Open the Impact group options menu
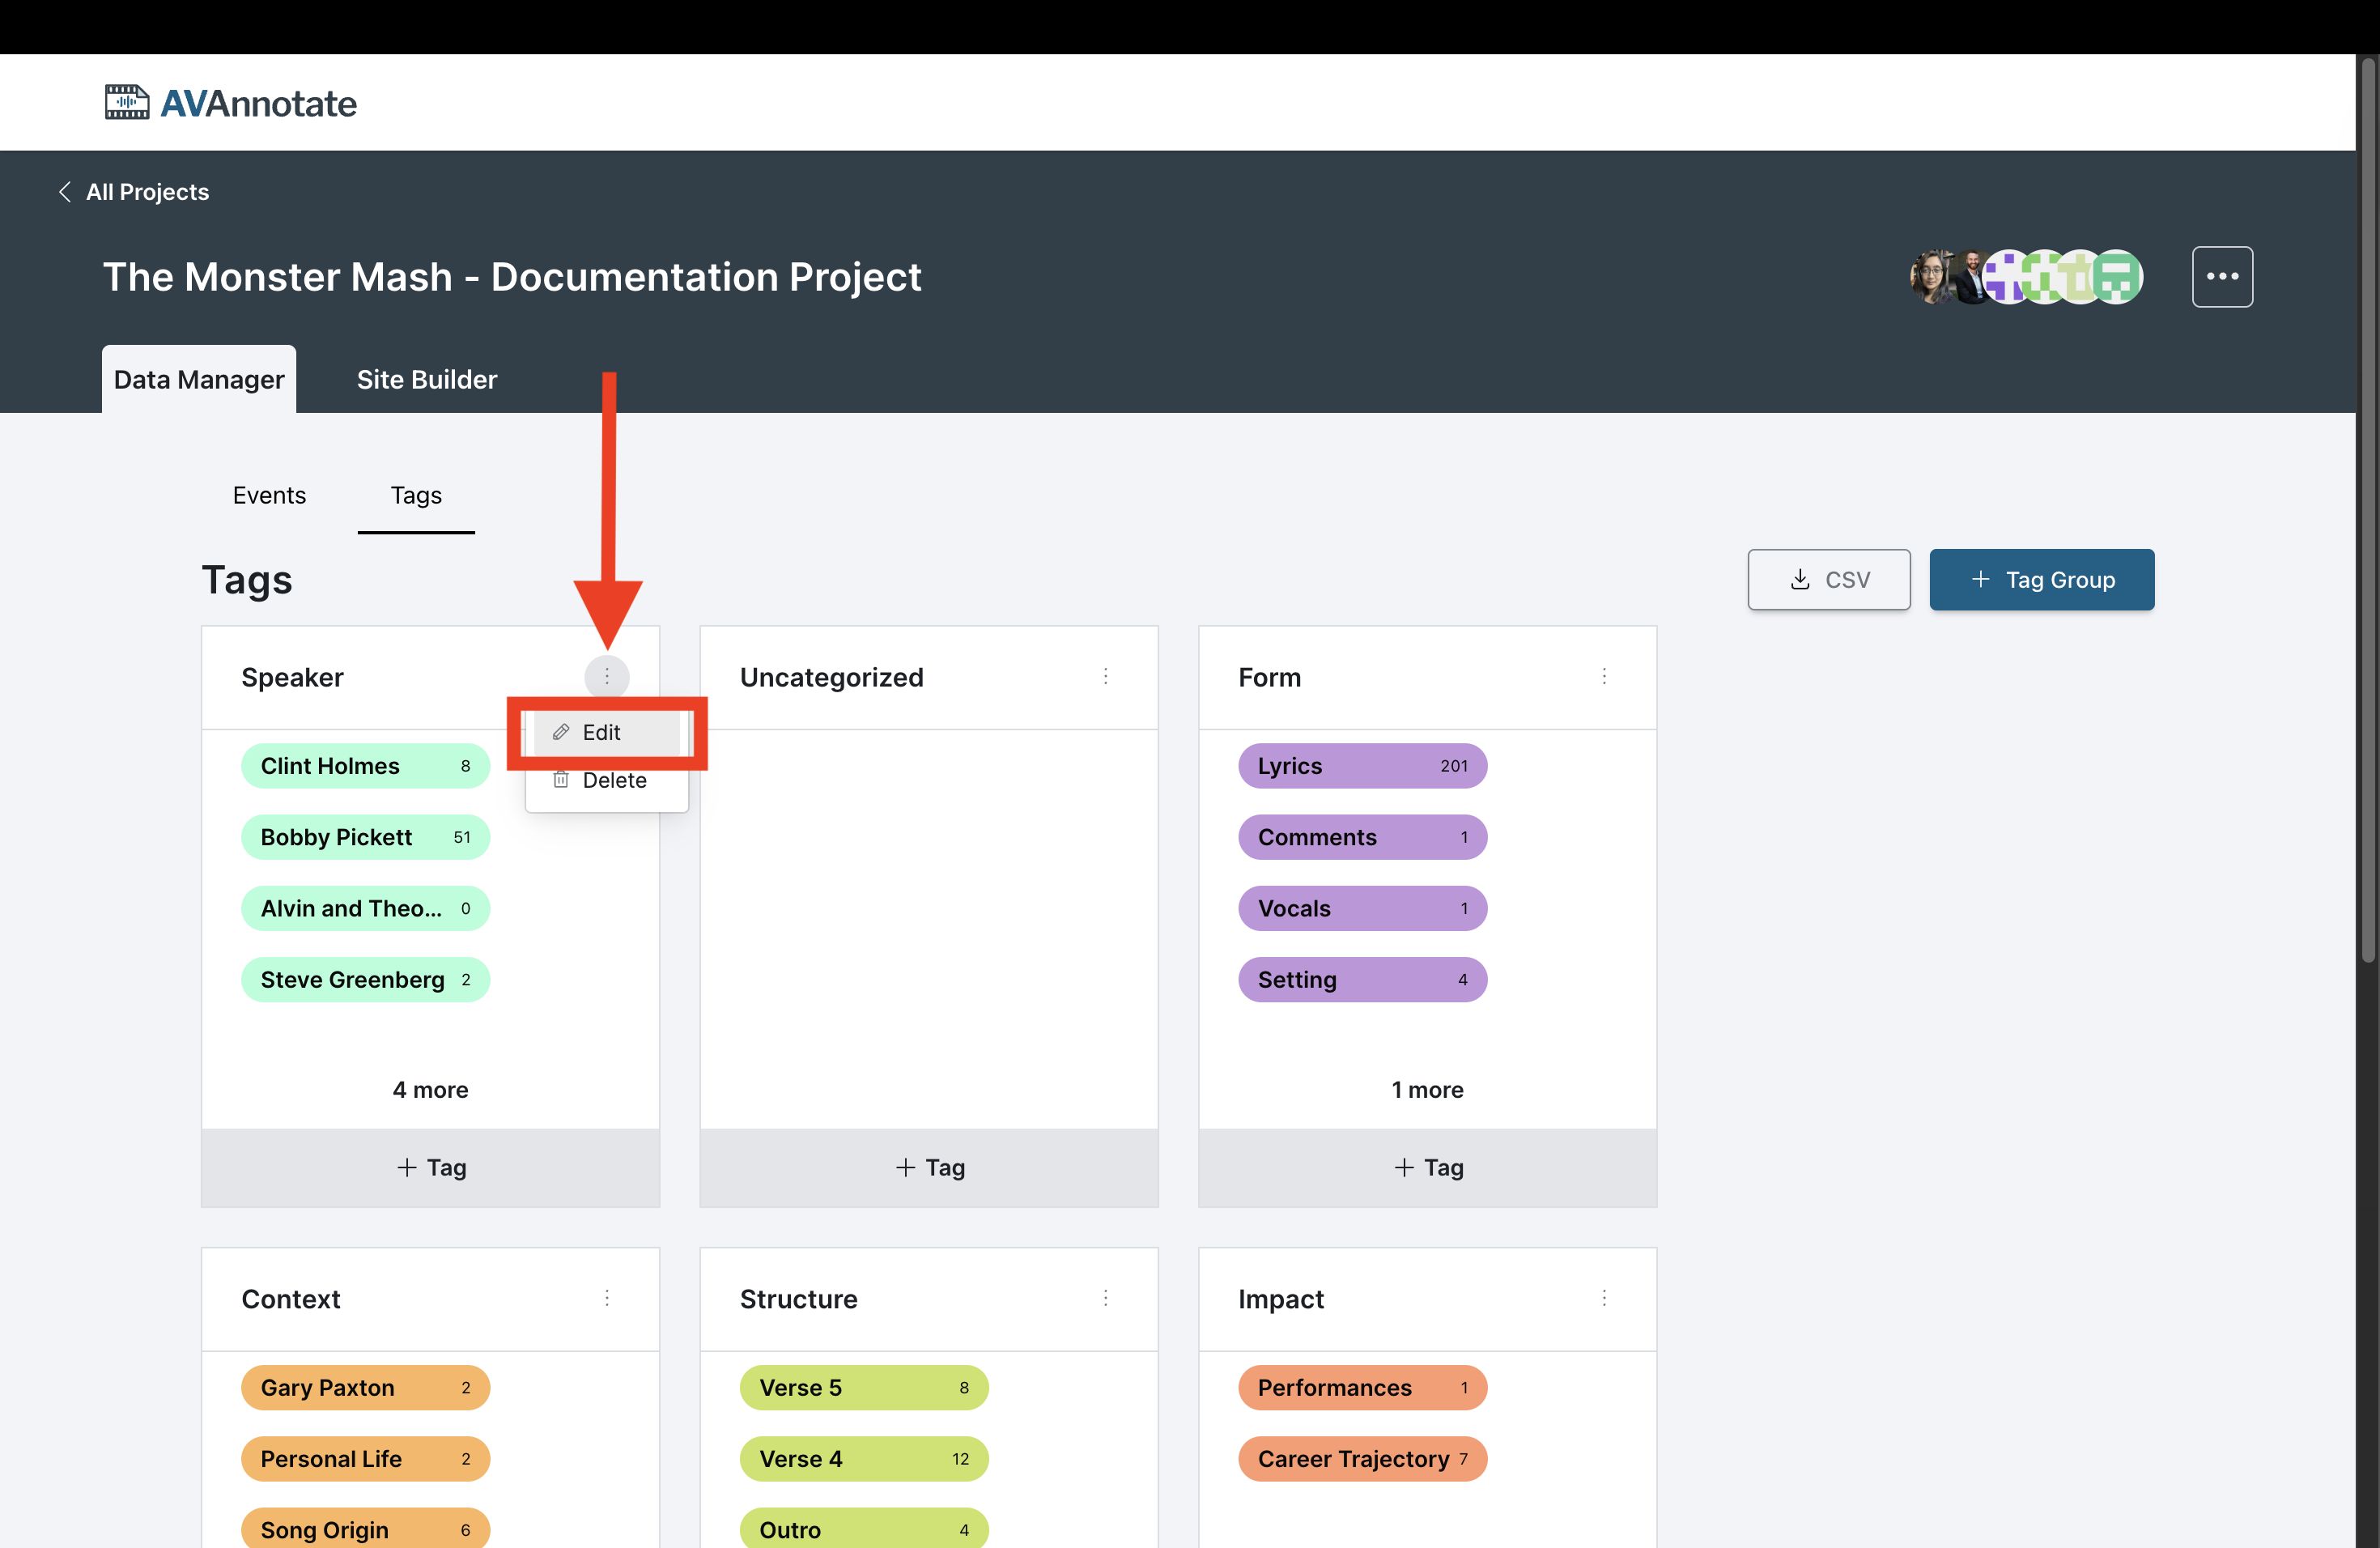The height and width of the screenshot is (1548, 2380). 1603,1298
